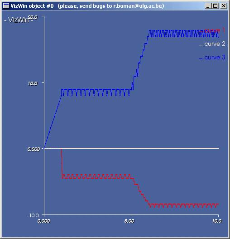230x239 pixels.
Task: Click the -10.0 y-axis label
Action: (x=33, y=215)
